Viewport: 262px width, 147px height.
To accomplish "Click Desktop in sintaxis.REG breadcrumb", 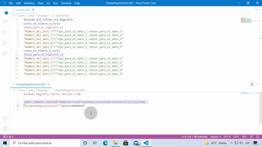I will coord(43,16).
